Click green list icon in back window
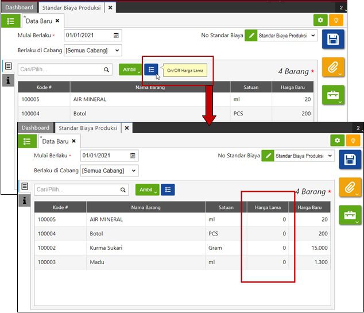 tap(11, 21)
